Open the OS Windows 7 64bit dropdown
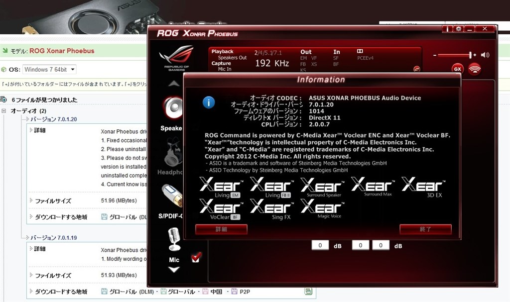This screenshot has width=510, height=302. tap(49, 70)
